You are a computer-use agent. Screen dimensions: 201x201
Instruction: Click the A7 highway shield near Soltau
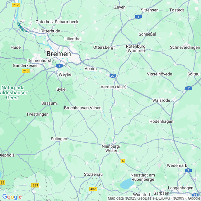coord(189,88)
